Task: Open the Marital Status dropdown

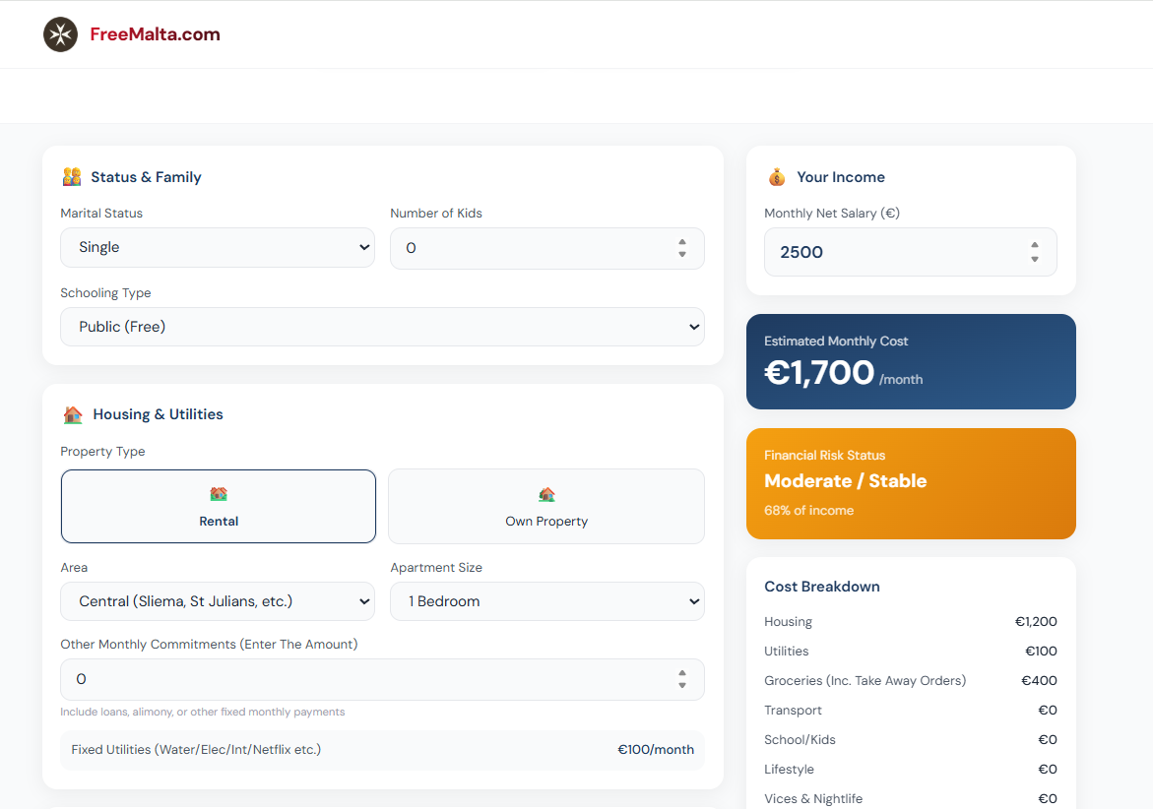Action: (x=217, y=248)
